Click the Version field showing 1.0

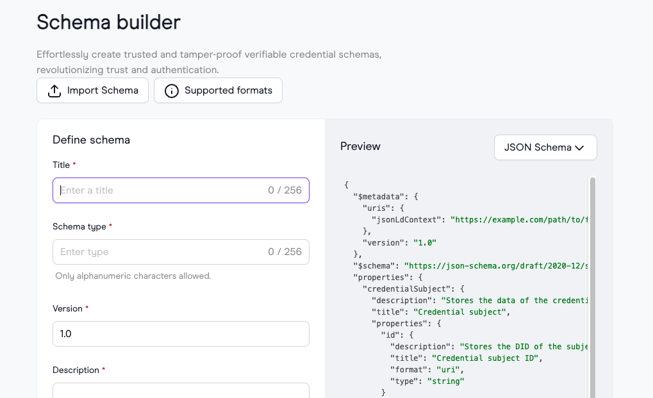click(181, 334)
